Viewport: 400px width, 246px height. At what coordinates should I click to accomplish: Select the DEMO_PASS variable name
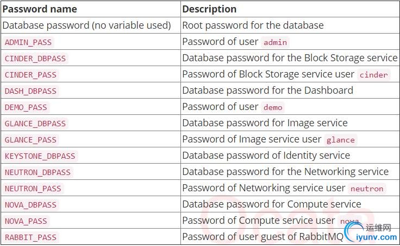pyautogui.click(x=26, y=107)
